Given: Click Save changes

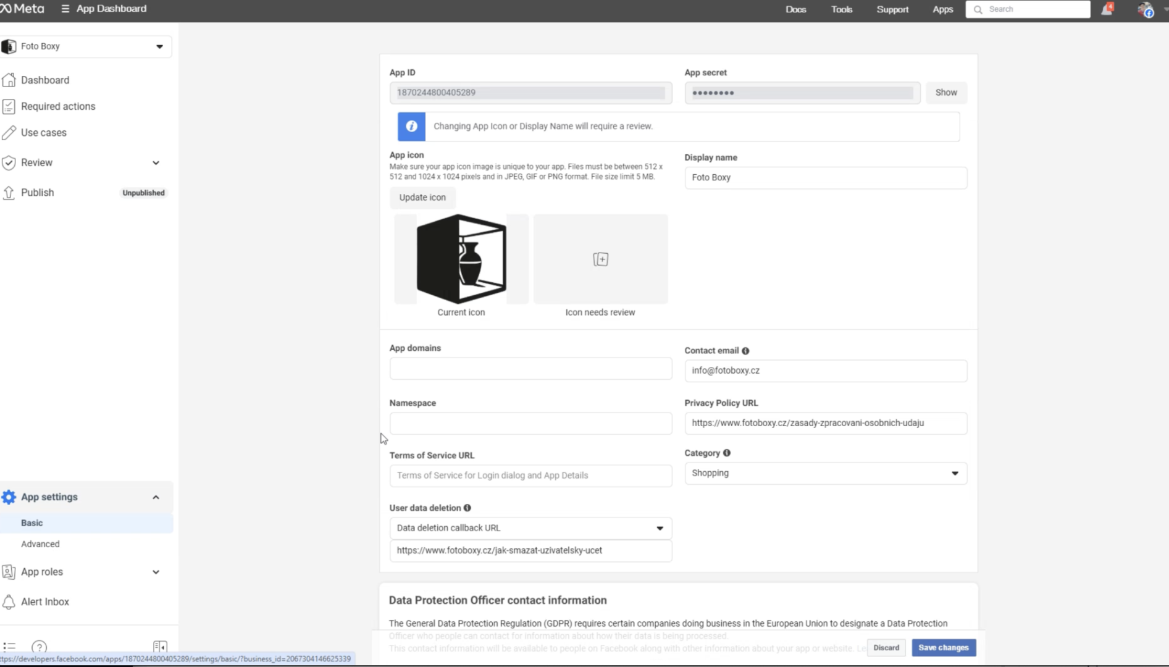Looking at the screenshot, I should [x=943, y=648].
